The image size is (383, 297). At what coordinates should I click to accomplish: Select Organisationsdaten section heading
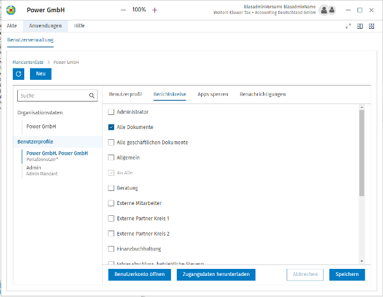click(40, 112)
